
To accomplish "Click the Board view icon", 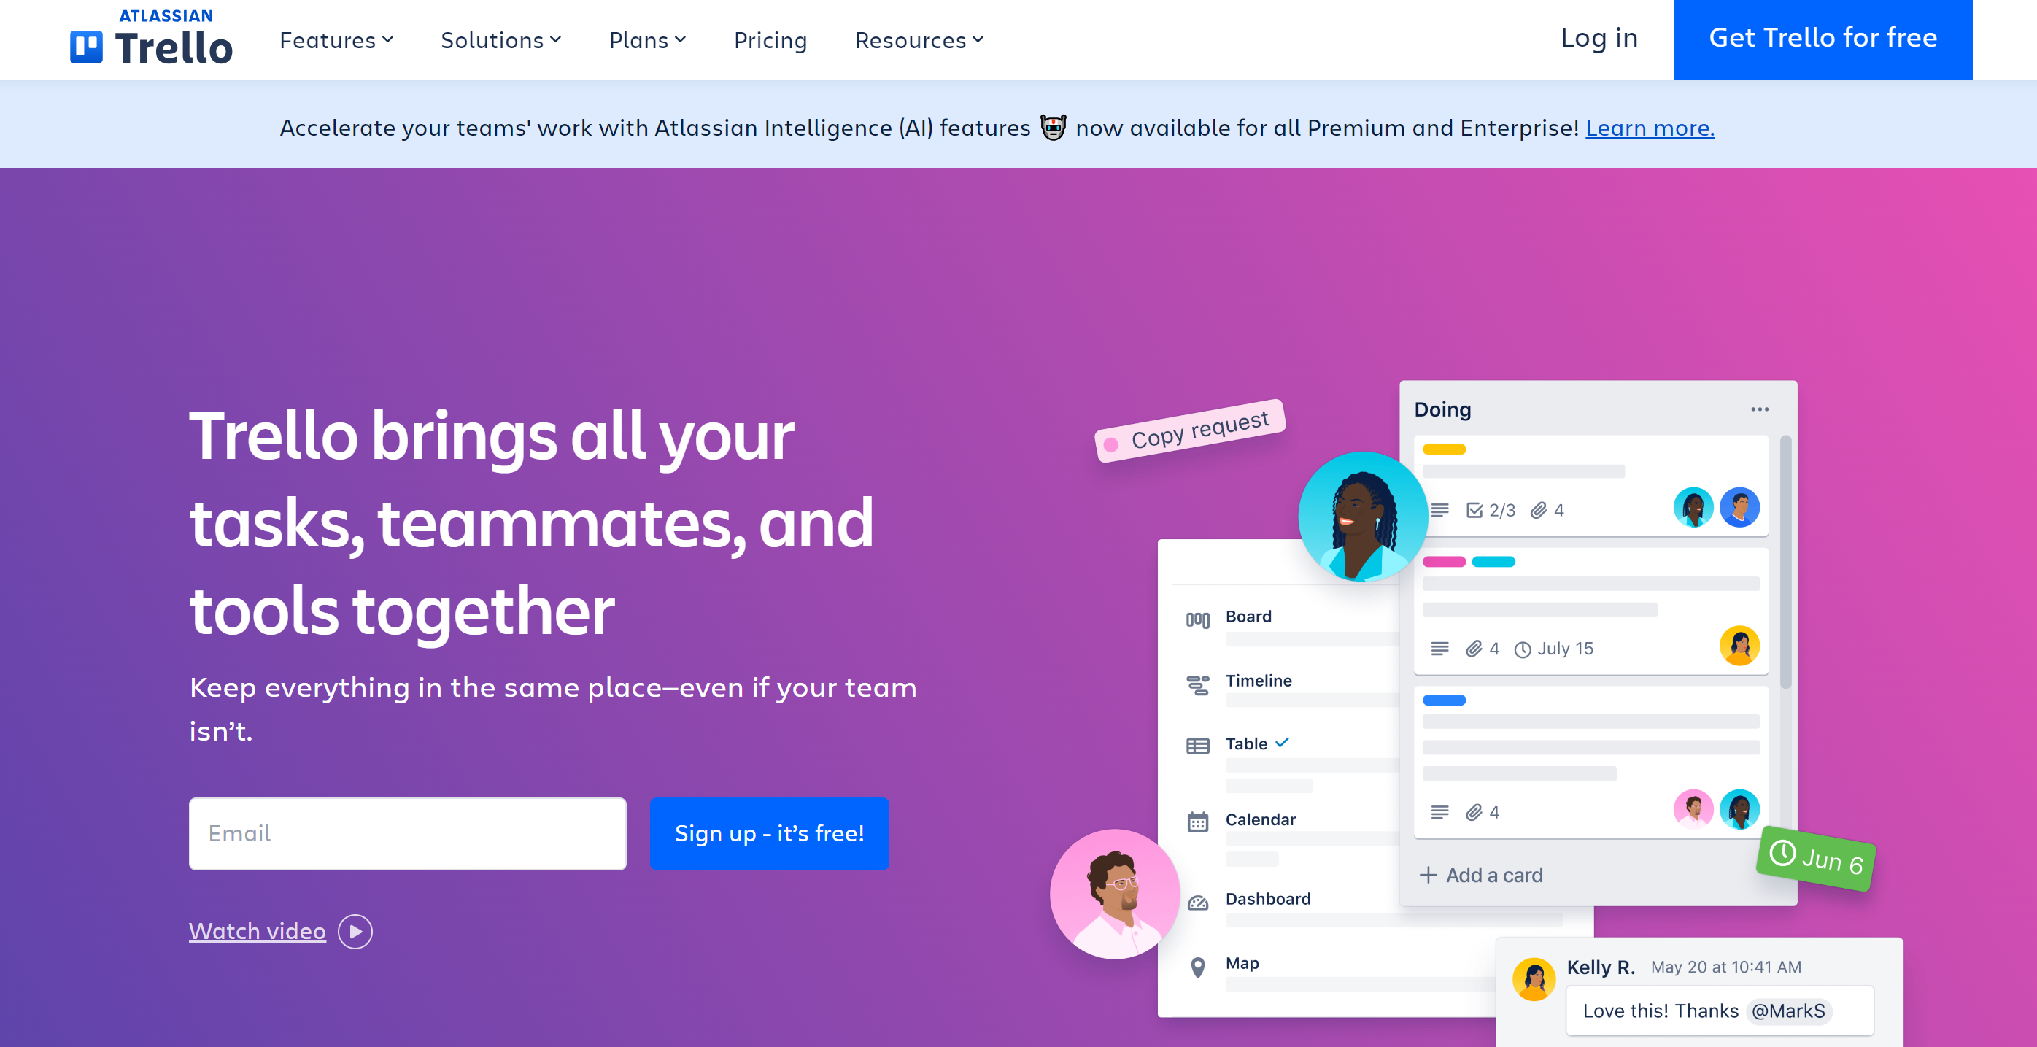I will [1196, 614].
